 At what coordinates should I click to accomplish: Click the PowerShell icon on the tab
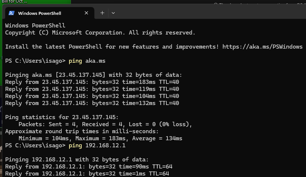[12, 13]
